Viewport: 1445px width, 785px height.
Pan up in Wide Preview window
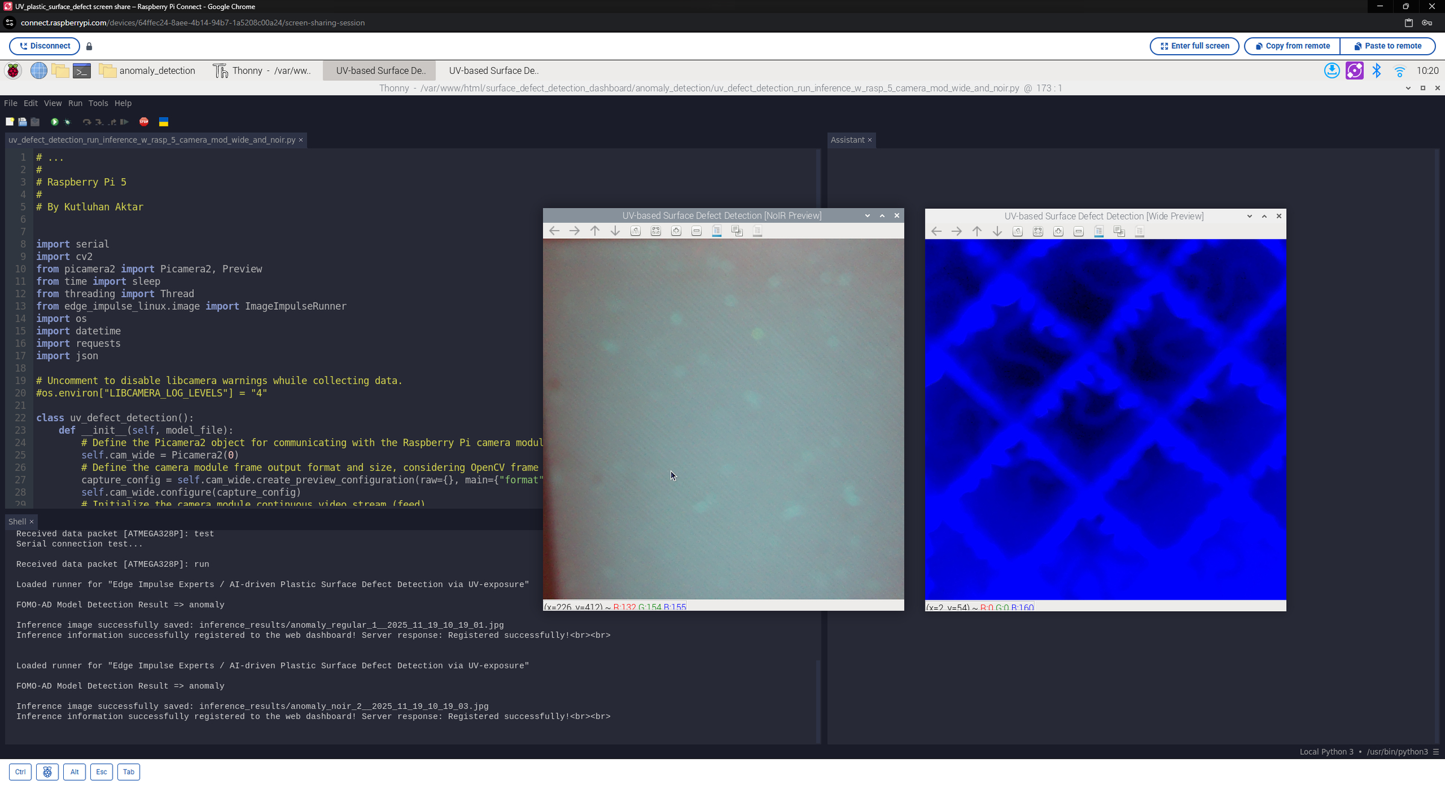pos(977,232)
